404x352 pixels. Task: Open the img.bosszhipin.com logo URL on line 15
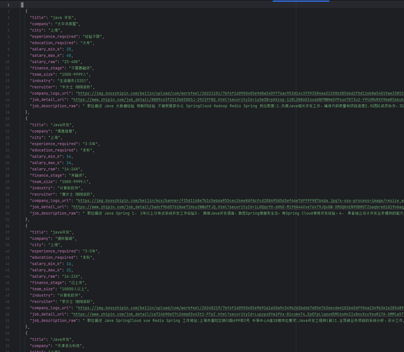coord(241,93)
